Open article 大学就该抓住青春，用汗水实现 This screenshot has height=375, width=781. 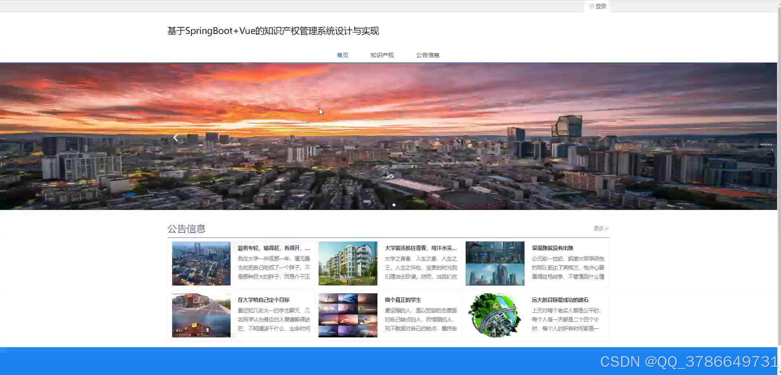coord(421,248)
